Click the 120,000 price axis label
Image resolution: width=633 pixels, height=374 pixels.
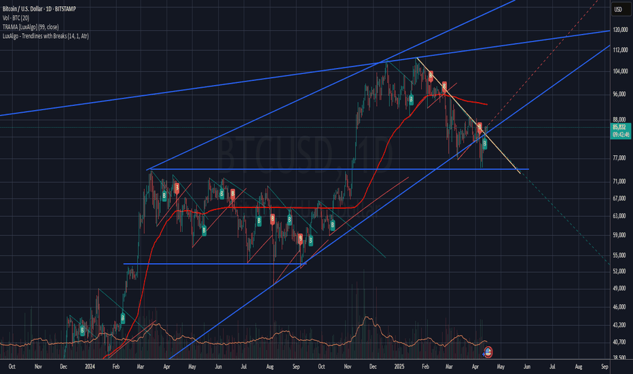click(620, 30)
